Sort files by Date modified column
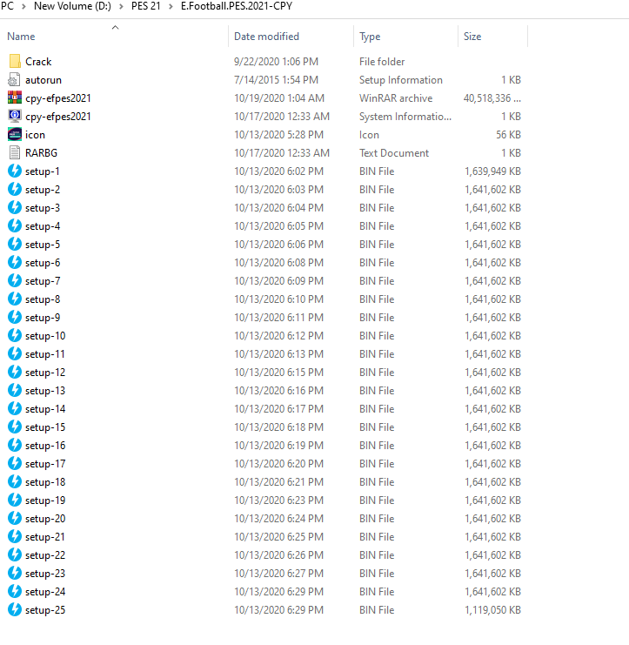This screenshot has height=645, width=629. tap(266, 37)
